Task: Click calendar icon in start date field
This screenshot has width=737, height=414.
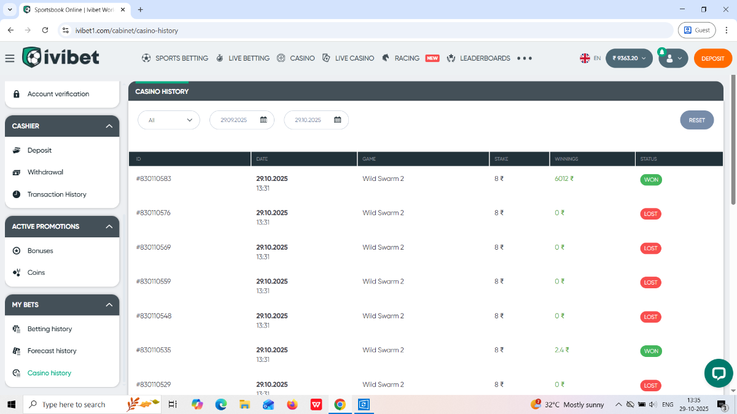Action: point(263,120)
